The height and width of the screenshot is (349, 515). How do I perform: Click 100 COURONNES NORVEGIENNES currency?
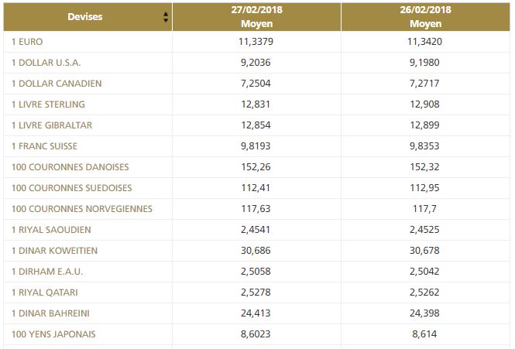coord(82,209)
